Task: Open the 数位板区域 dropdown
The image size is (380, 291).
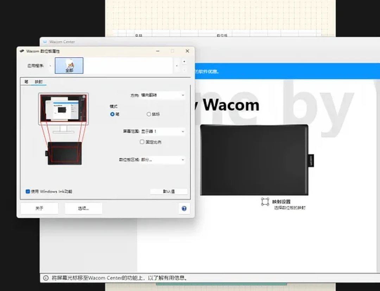Action: coord(163,160)
